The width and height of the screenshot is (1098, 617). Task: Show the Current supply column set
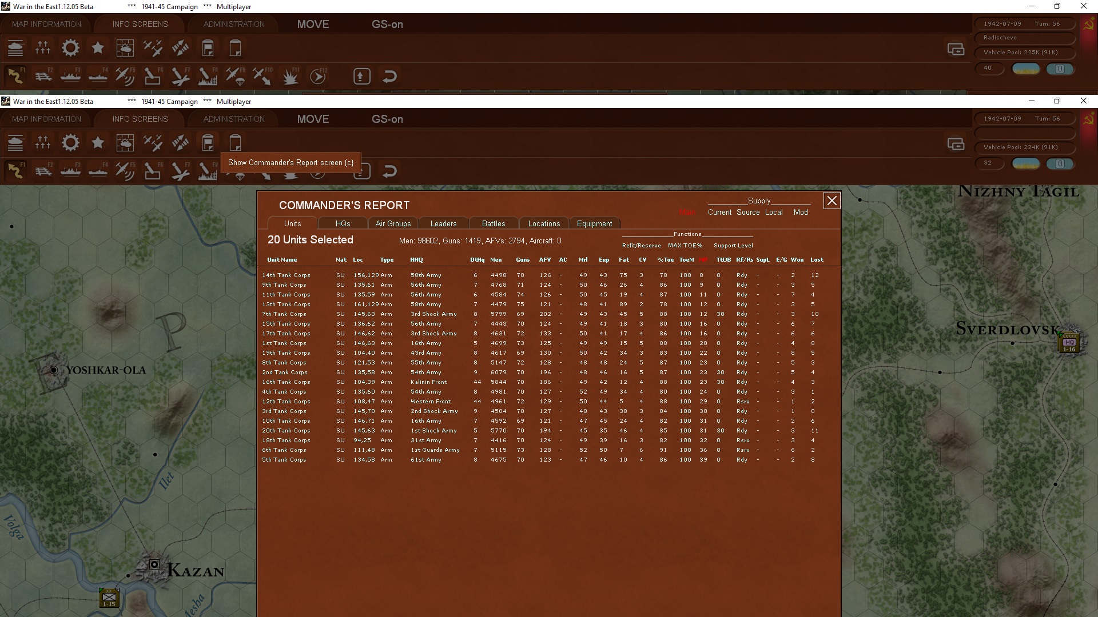click(719, 213)
